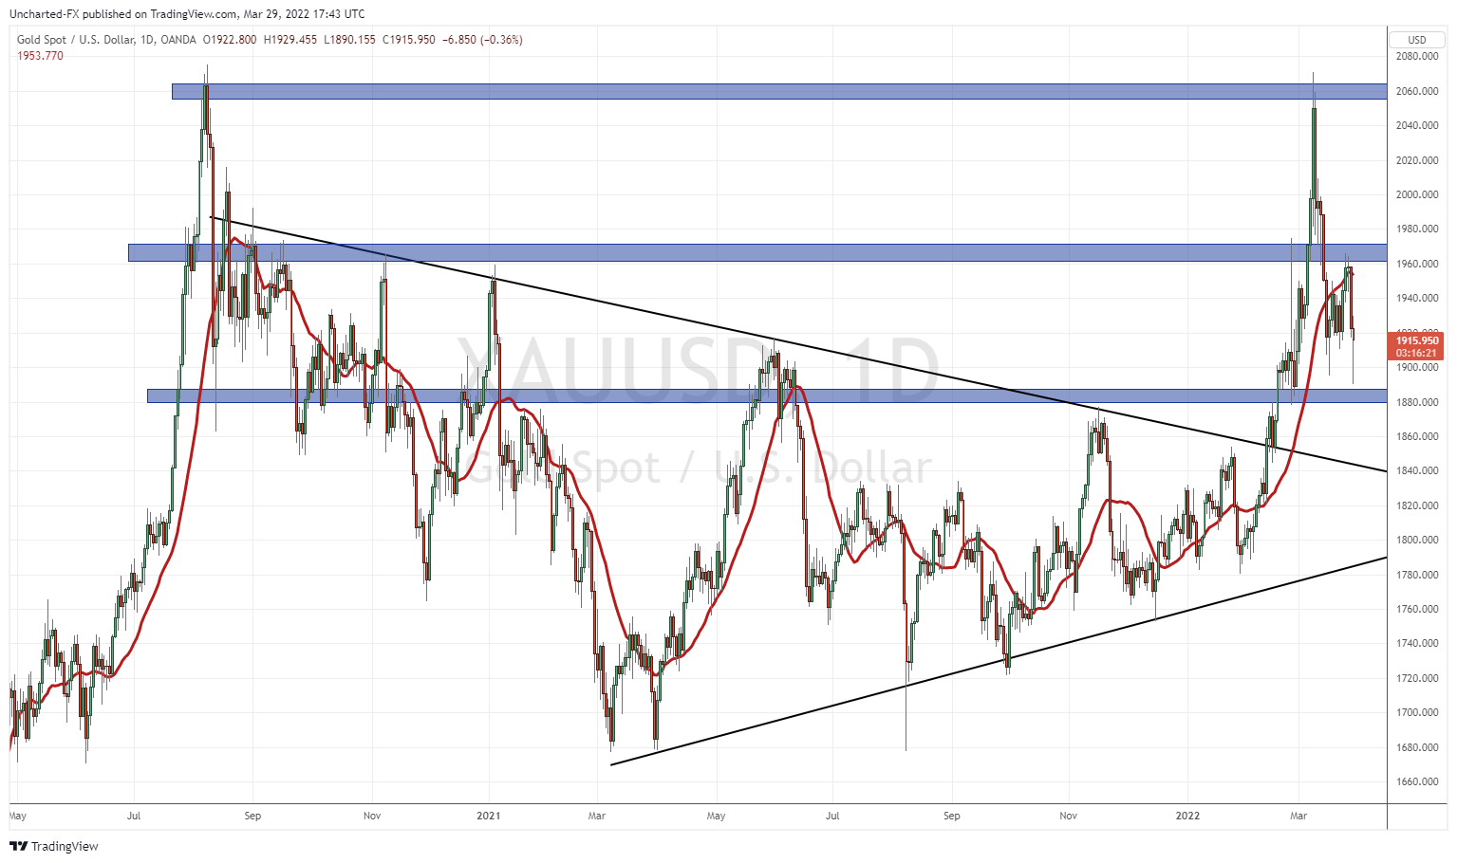
Task: Select the ascending black trendline
Action: point(999,661)
